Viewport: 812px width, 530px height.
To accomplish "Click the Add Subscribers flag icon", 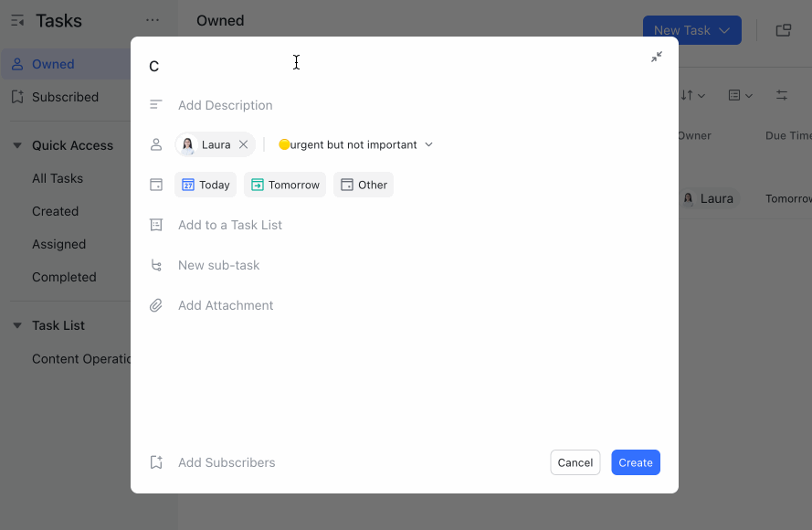I will pos(155,462).
